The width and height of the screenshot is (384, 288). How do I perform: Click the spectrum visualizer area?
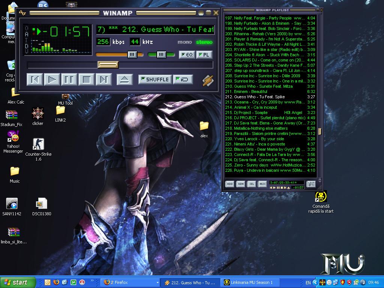[x=55, y=46]
